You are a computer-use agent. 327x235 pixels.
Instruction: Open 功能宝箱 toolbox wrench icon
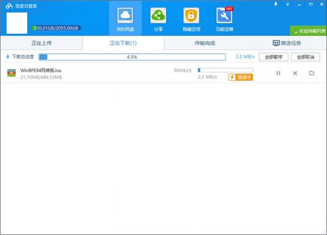[223, 15]
